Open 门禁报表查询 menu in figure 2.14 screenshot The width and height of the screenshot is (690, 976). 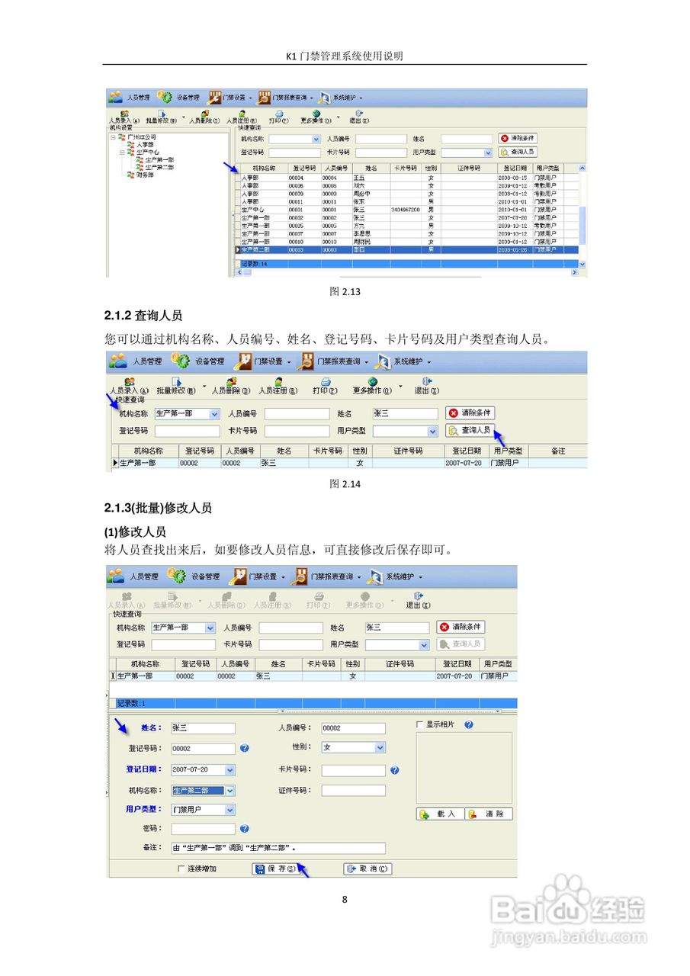(x=333, y=361)
